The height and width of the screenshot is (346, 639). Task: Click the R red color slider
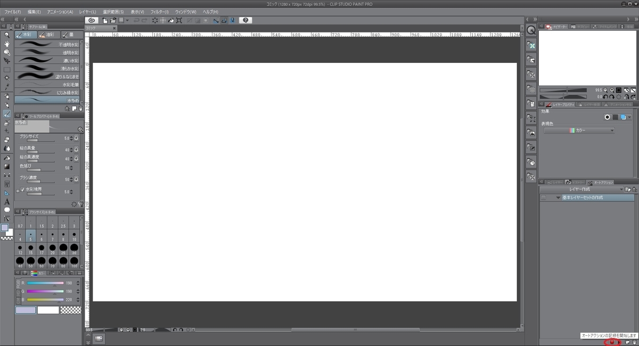[x=45, y=283]
